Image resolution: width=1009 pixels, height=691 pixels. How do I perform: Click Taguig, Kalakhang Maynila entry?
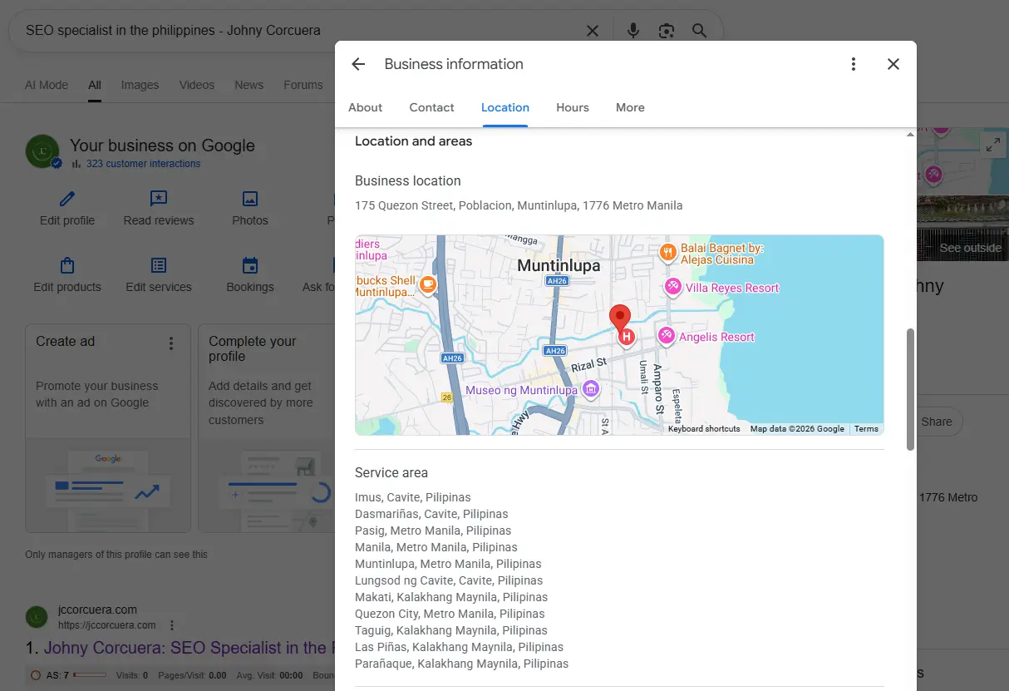[451, 630]
